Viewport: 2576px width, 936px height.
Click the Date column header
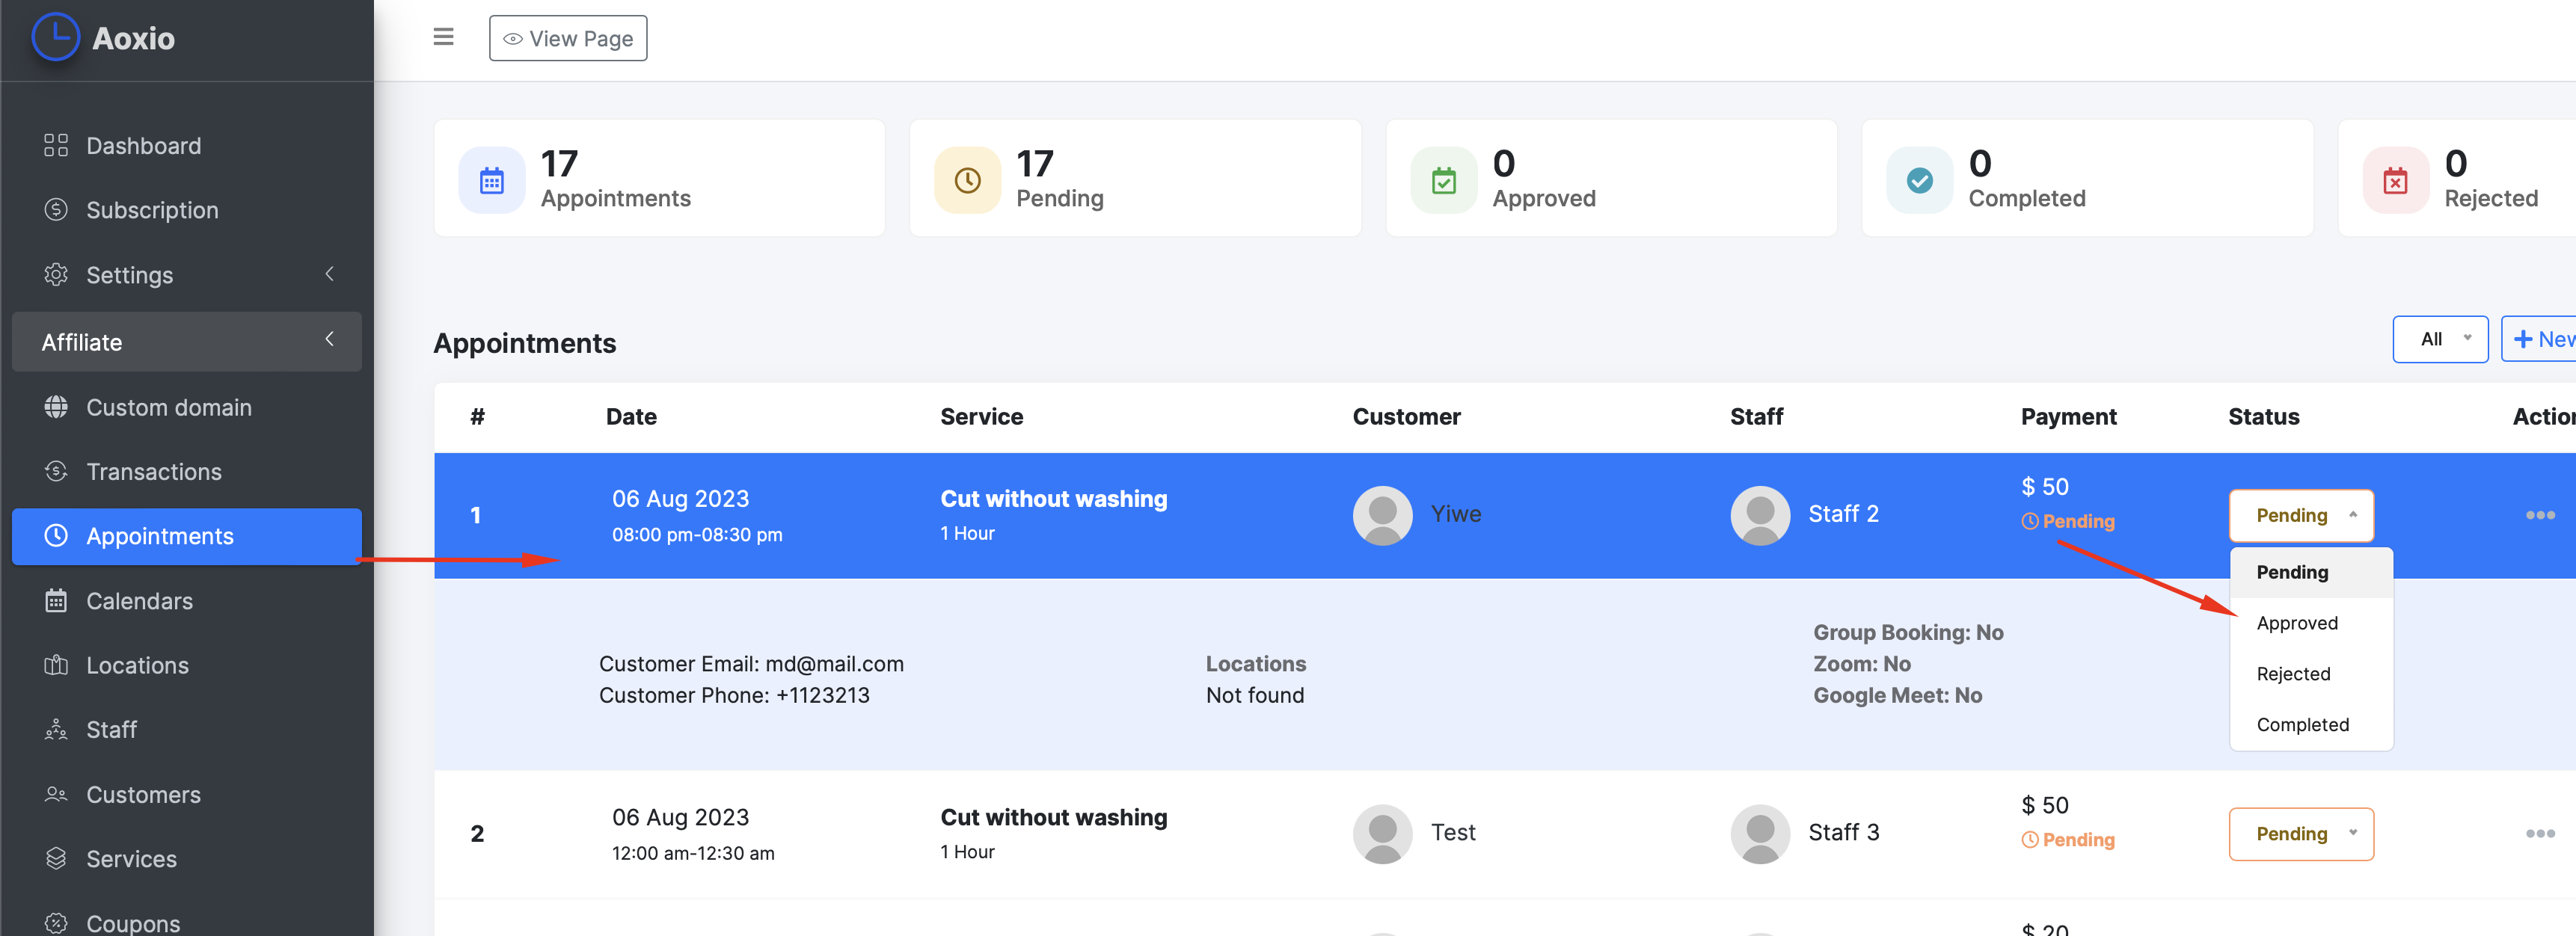631,417
